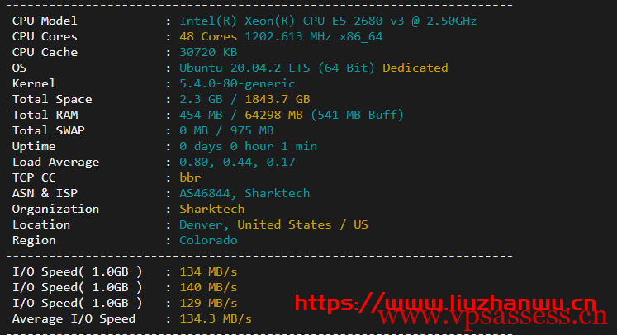The width and height of the screenshot is (617, 335).
Task: Click the Dedicated label in OS row
Action: [415, 68]
